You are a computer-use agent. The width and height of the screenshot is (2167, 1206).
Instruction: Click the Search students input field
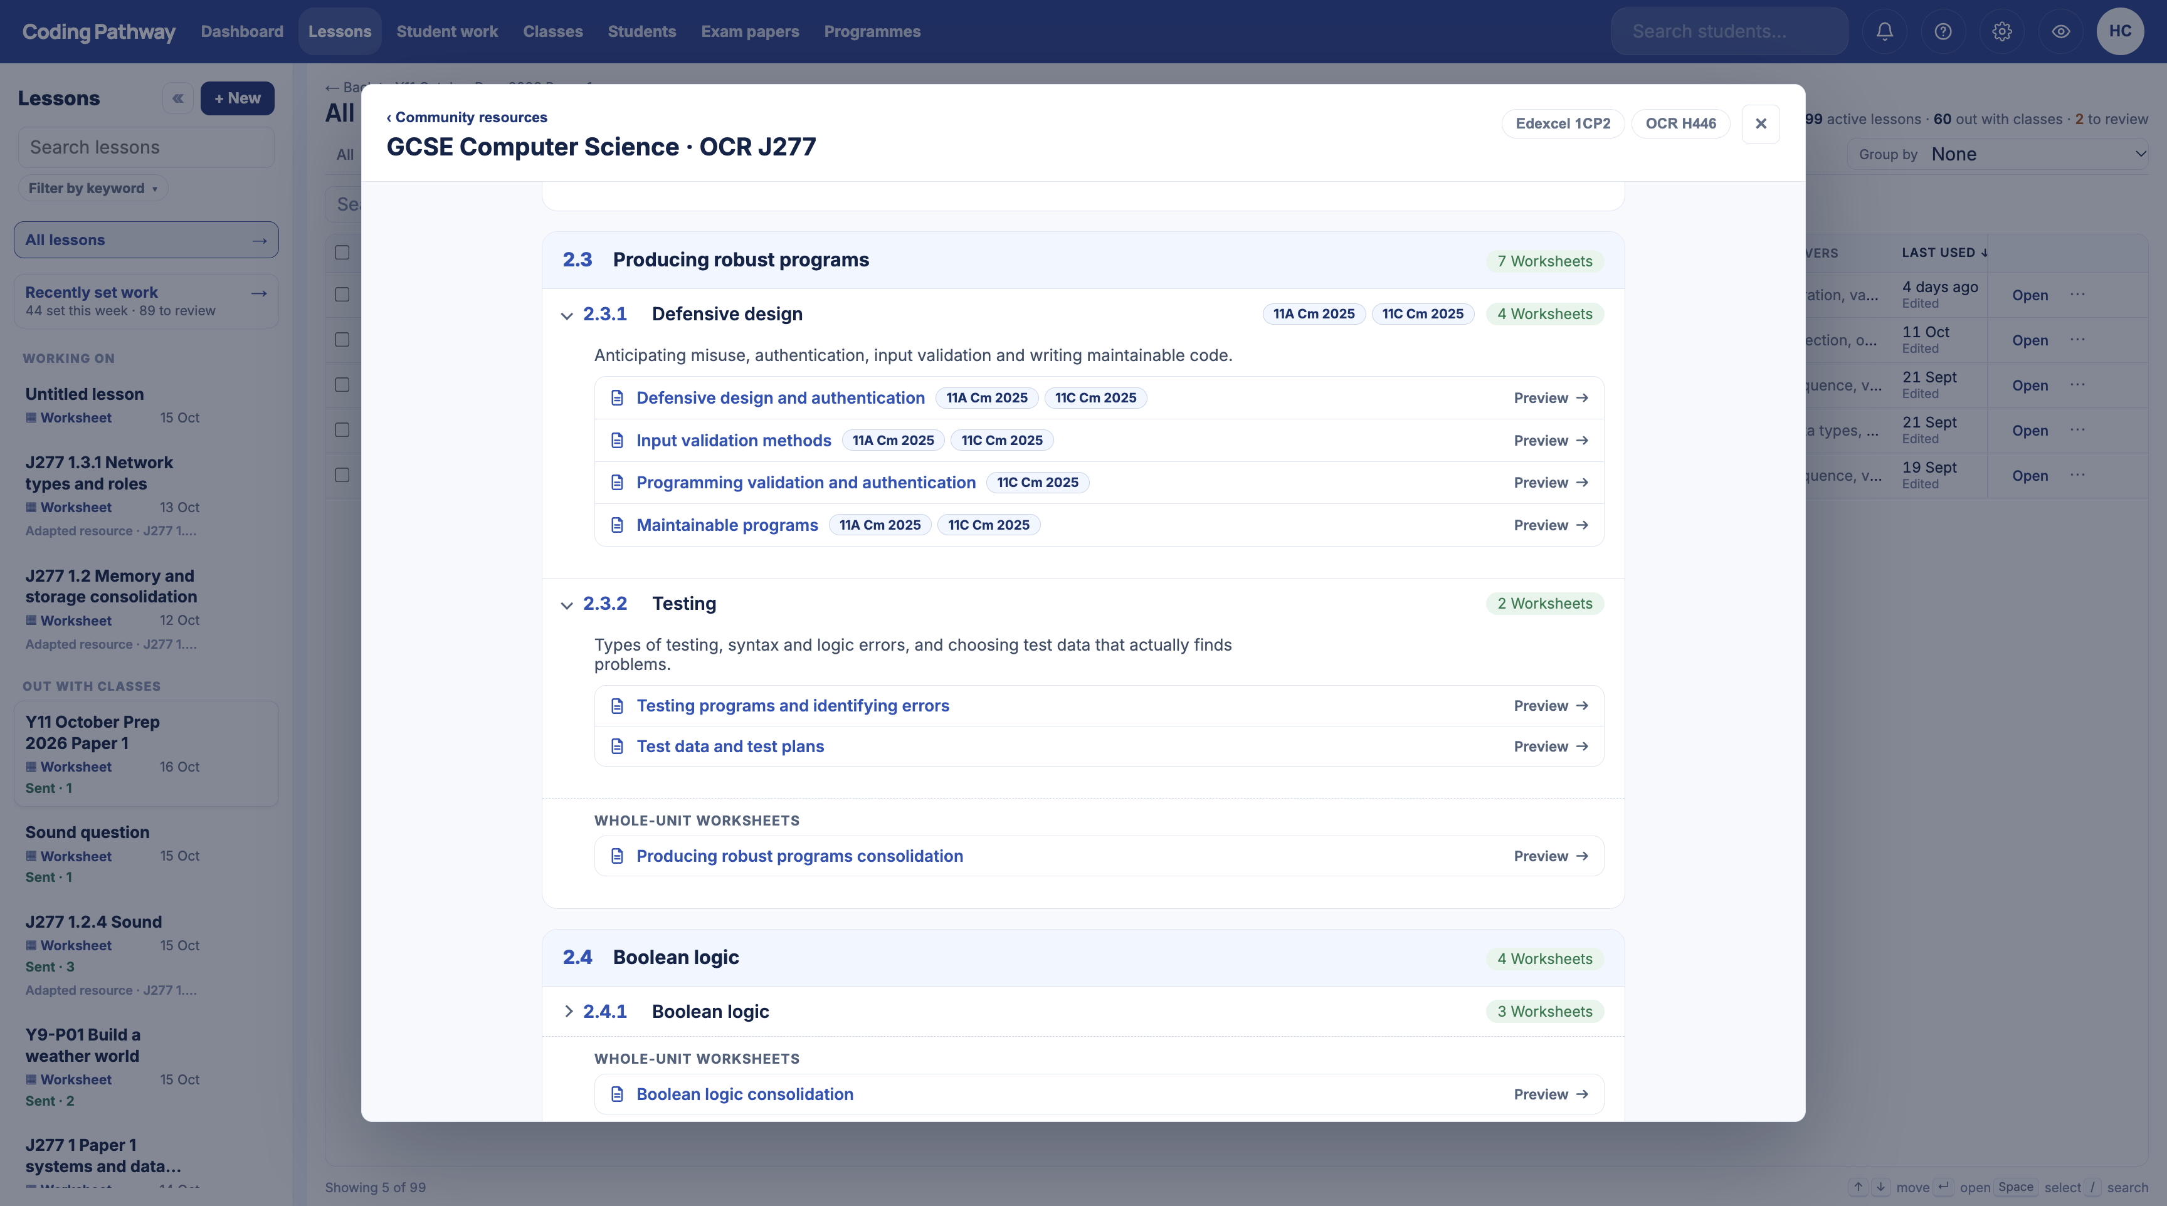click(1729, 31)
